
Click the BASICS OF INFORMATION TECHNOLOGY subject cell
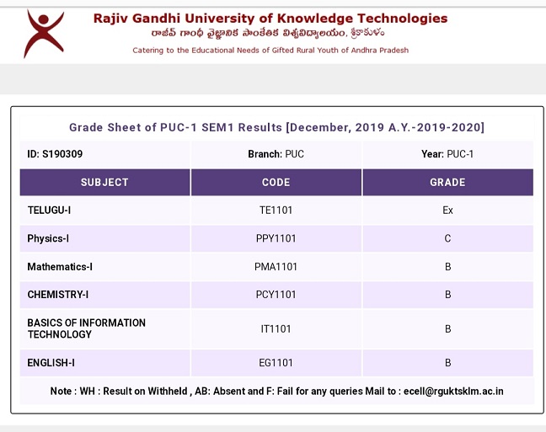(104, 329)
